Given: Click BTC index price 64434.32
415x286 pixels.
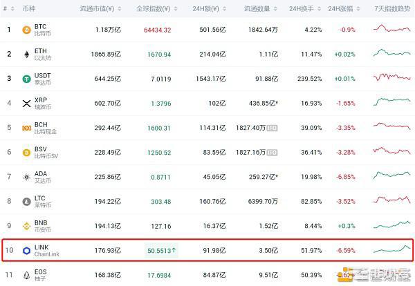Looking at the screenshot, I should pyautogui.click(x=158, y=30).
